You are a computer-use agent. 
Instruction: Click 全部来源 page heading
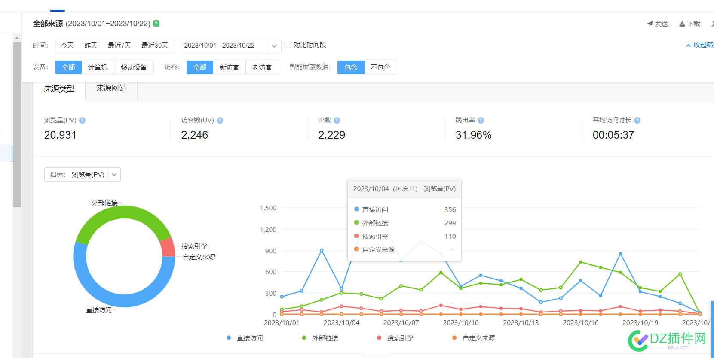pyautogui.click(x=48, y=24)
